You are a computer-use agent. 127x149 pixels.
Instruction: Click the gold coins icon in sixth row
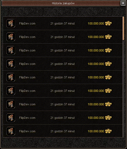pyautogui.click(x=108, y=90)
